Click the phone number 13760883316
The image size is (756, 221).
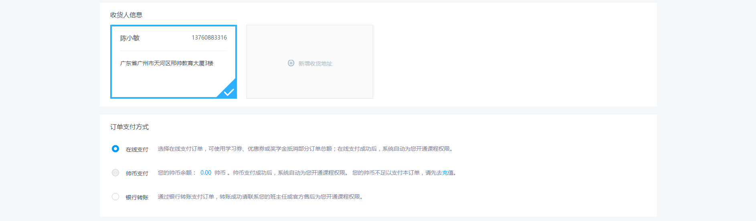(209, 38)
